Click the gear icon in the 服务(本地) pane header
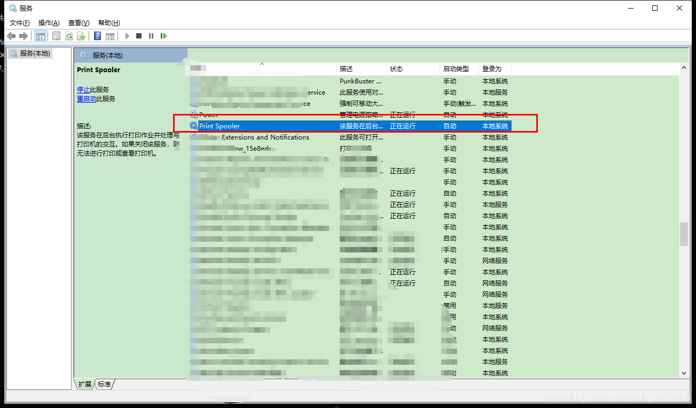 point(84,55)
